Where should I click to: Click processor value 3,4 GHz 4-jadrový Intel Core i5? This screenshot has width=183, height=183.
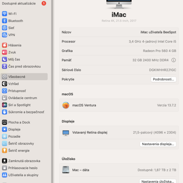point(152,41)
